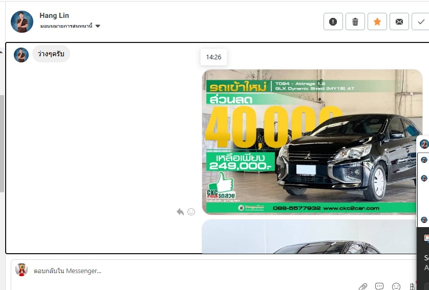Mark conversation unread with envelope icon
The image size is (429, 290).
click(x=399, y=21)
